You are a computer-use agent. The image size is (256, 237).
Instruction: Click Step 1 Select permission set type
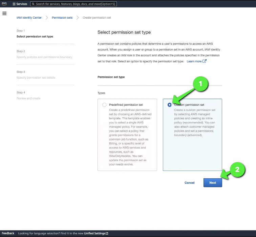tap(35, 34)
